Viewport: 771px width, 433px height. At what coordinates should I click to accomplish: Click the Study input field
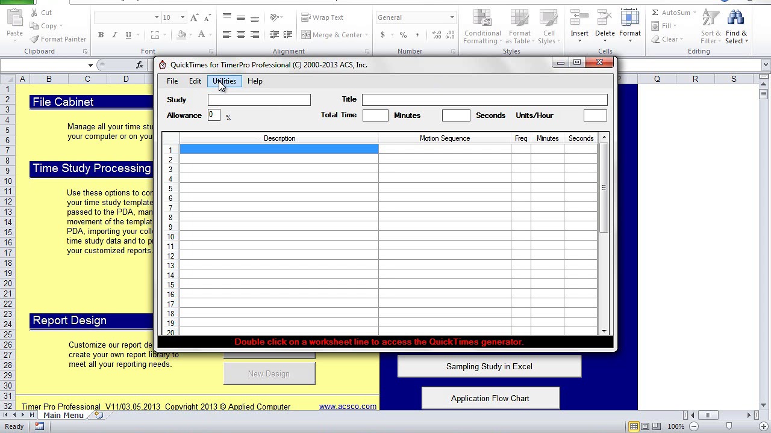259,100
